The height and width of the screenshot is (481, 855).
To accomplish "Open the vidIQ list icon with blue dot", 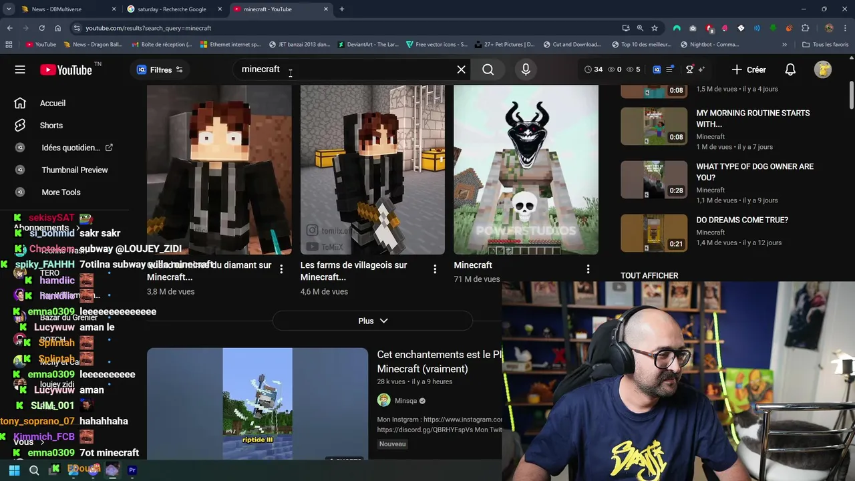I will 670,69.
